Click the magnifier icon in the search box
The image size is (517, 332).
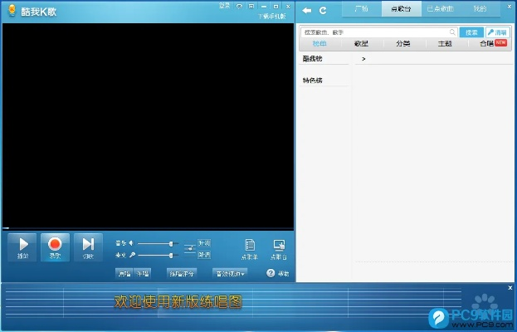pos(451,32)
